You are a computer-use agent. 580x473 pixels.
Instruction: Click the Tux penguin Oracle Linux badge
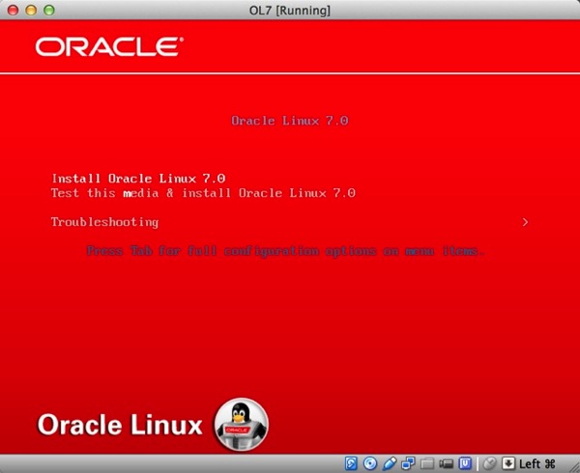pyautogui.click(x=240, y=423)
